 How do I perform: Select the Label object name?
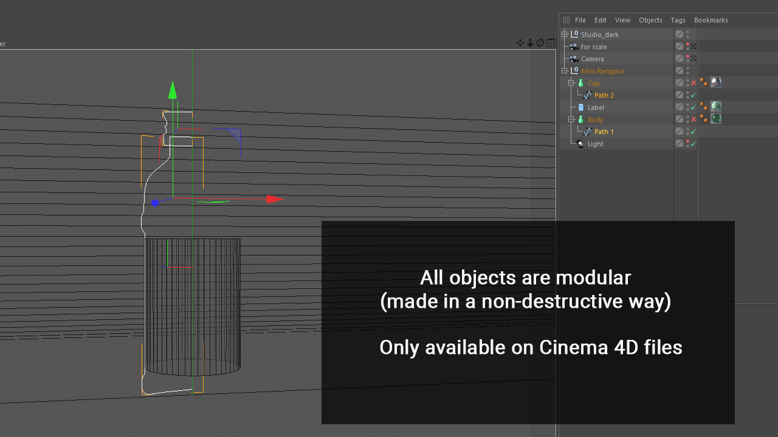pos(596,107)
